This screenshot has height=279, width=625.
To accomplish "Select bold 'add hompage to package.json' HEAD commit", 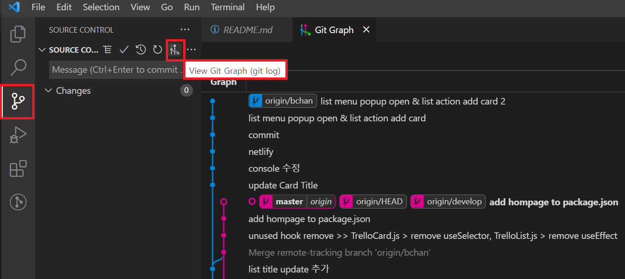I will click(x=554, y=202).
